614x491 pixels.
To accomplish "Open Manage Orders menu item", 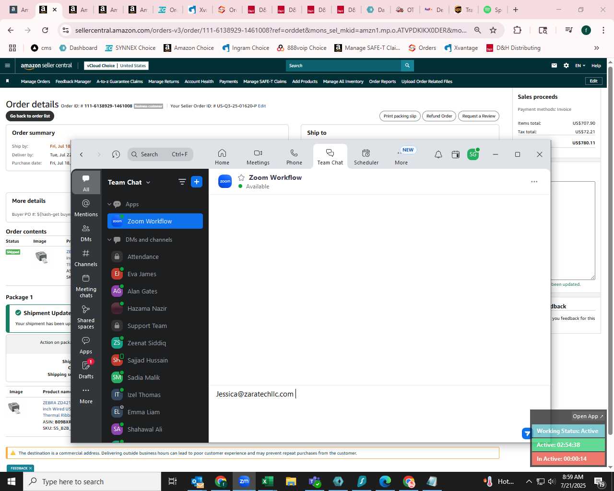I will click(35, 82).
